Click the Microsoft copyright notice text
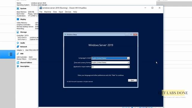This screenshot has width=192, height=108. pos(80,82)
